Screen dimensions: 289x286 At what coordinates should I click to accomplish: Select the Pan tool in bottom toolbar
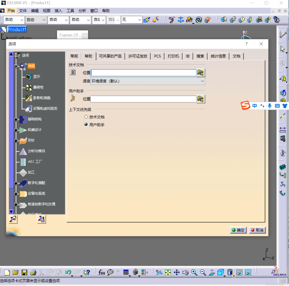click(177, 272)
